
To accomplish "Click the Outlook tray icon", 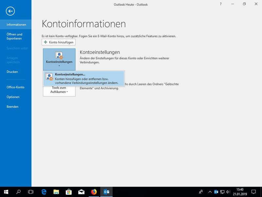I will click(x=216, y=192).
